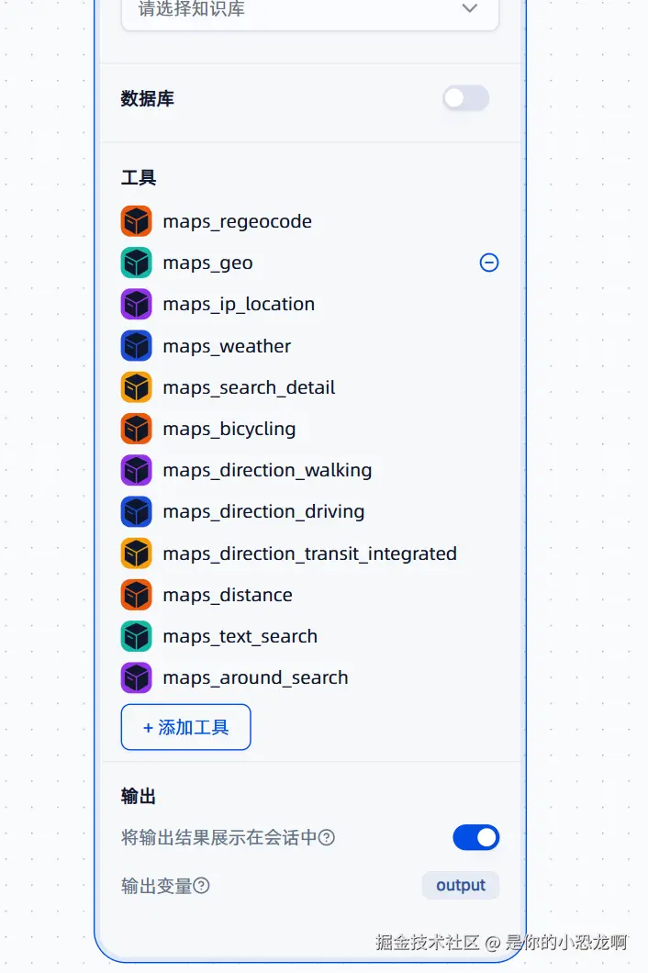The image size is (648, 973).
Task: Click the maps_text_search teal icon
Action: pos(136,636)
